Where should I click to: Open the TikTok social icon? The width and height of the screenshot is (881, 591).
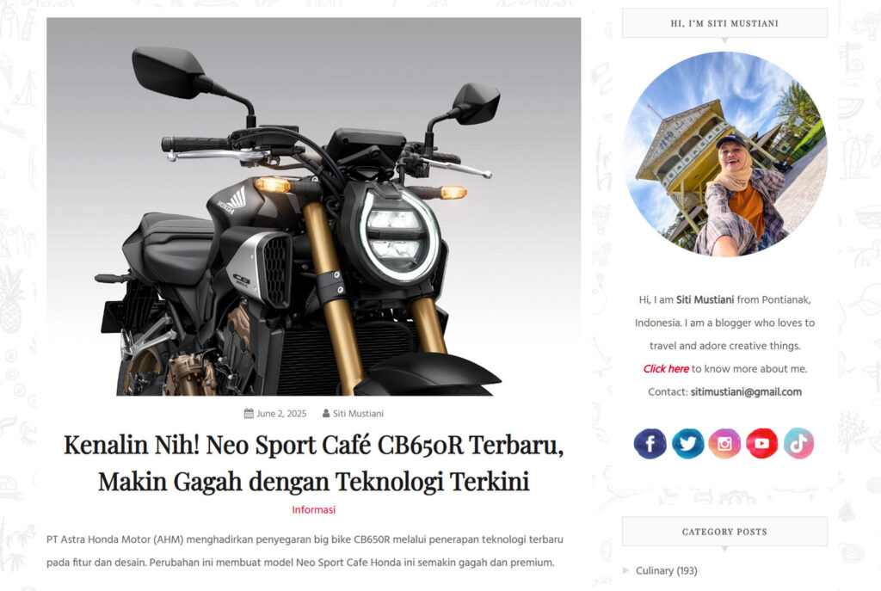click(799, 443)
